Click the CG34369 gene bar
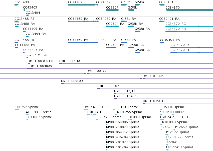This screenshot has width=213, height=151. 82,5
